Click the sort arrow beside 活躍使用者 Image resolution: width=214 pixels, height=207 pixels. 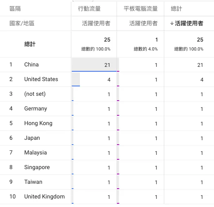[172, 23]
